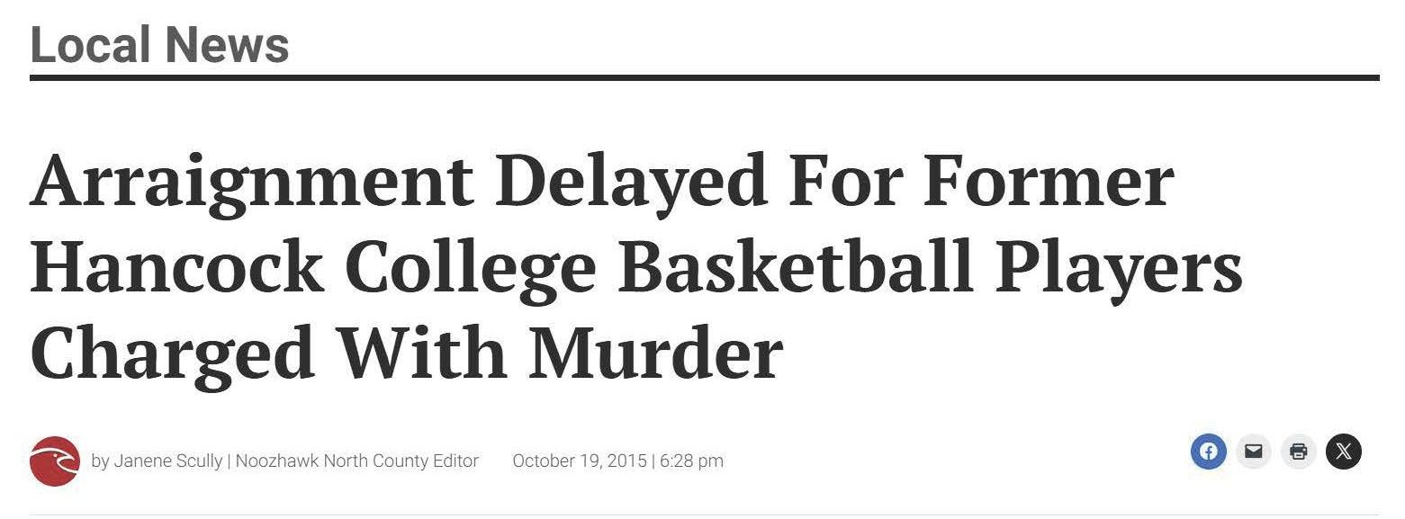1405x519 pixels.
Task: Select the Noozhawk North County Editor text
Action: coord(357,461)
